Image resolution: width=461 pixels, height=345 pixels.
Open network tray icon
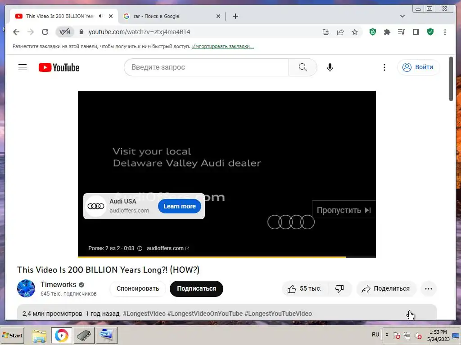tap(407, 335)
